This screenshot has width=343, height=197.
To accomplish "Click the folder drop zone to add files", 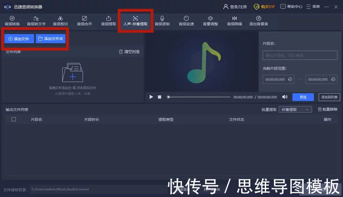I will tap(72, 73).
